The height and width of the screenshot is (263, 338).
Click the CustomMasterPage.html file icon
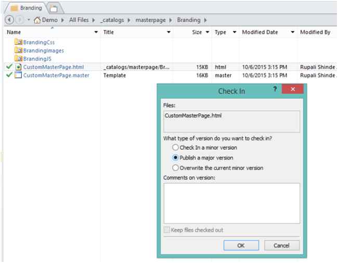click(x=18, y=67)
